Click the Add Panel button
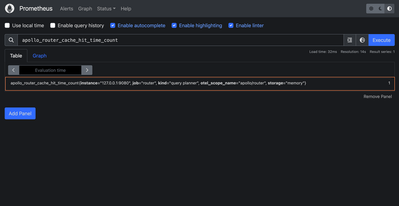 20,113
